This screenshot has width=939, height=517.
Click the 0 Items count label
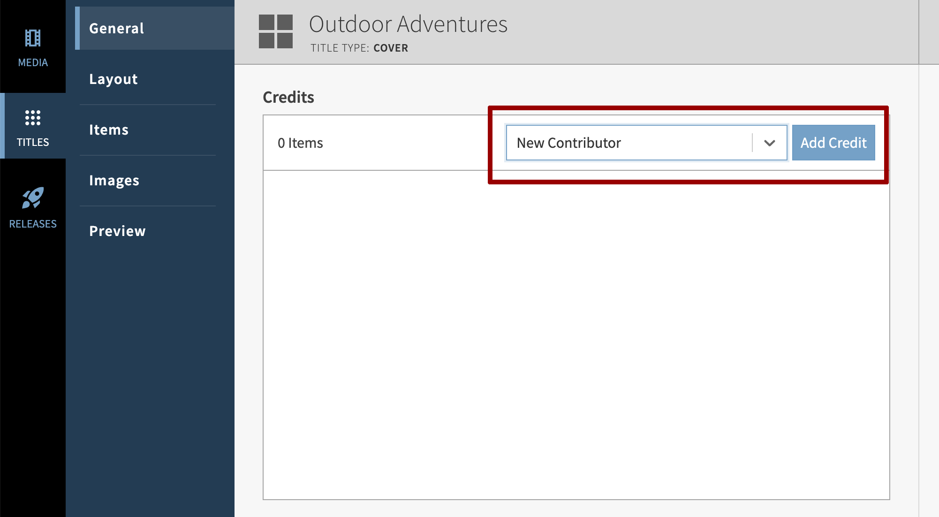[301, 143]
